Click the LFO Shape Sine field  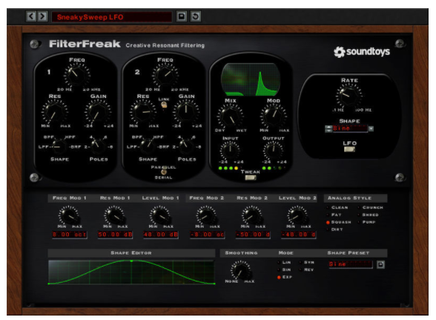pos(350,128)
